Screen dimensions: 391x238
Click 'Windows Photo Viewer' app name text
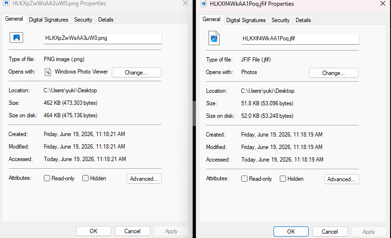(81, 72)
